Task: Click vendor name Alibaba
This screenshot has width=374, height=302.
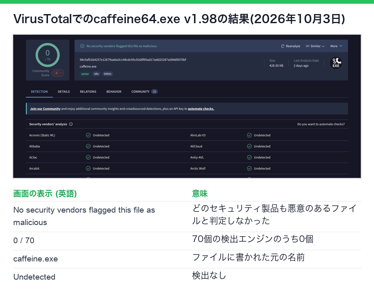Action: click(x=34, y=146)
